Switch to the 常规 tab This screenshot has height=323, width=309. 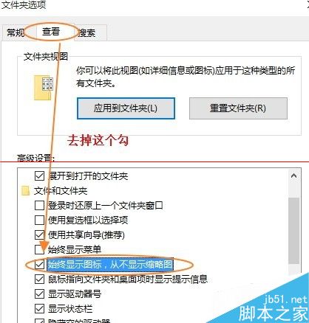click(x=16, y=32)
